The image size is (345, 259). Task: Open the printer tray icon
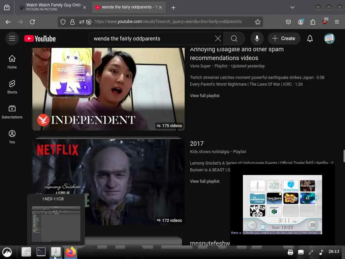point(290,252)
